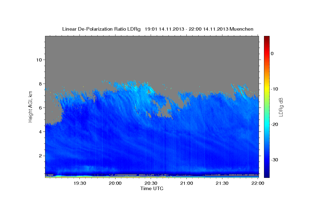Screen dimensions: 320x213
Task: Click the 21:30 time tick label
Action: 222,183
